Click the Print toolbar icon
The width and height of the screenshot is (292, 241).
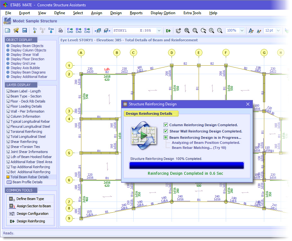61,31
